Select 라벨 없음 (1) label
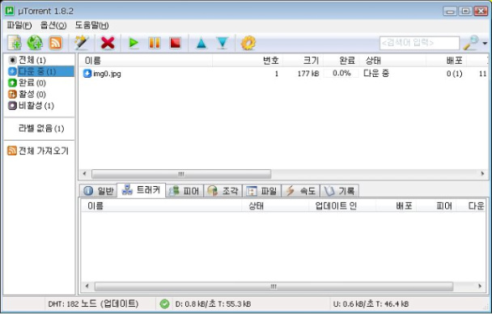Image resolution: width=492 pixels, height=314 pixels. pyautogui.click(x=41, y=128)
